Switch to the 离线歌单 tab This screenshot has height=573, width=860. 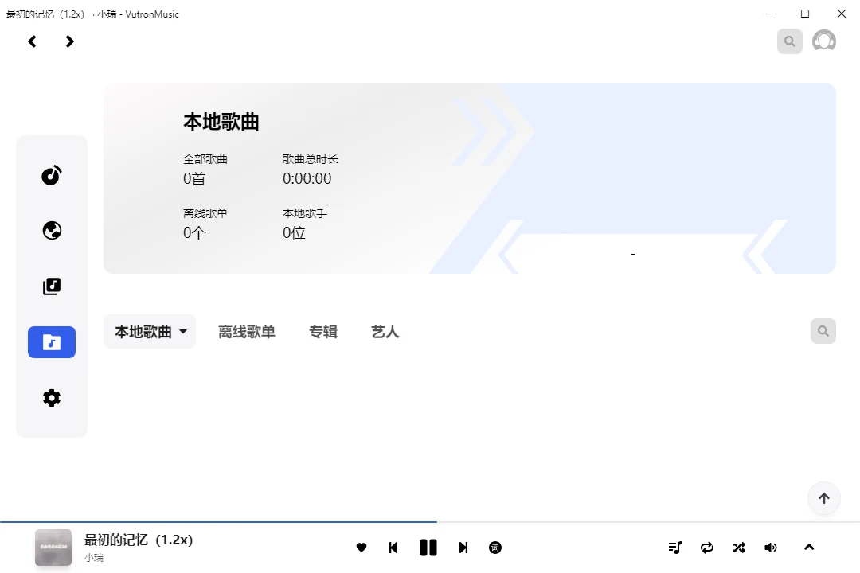click(x=247, y=332)
